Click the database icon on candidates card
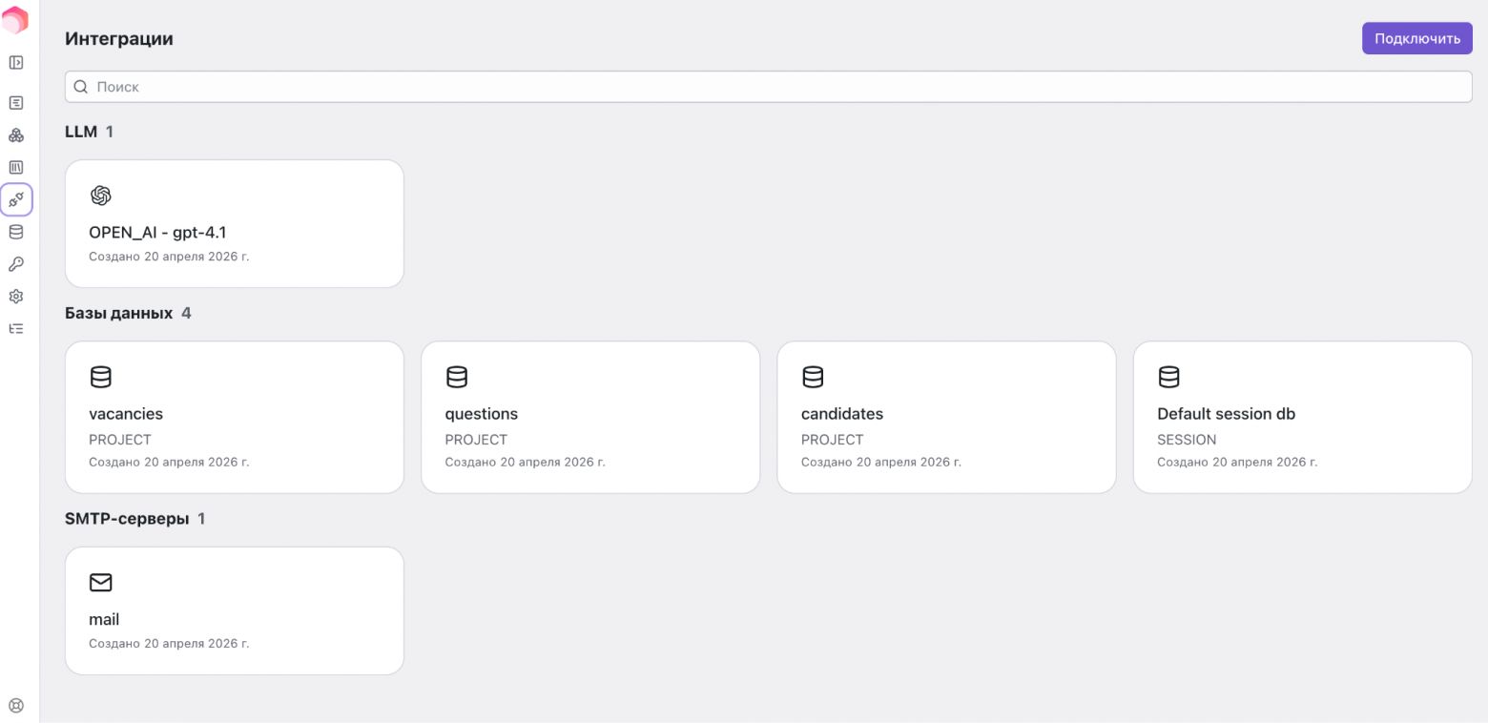Image resolution: width=1488 pixels, height=723 pixels. point(813,377)
